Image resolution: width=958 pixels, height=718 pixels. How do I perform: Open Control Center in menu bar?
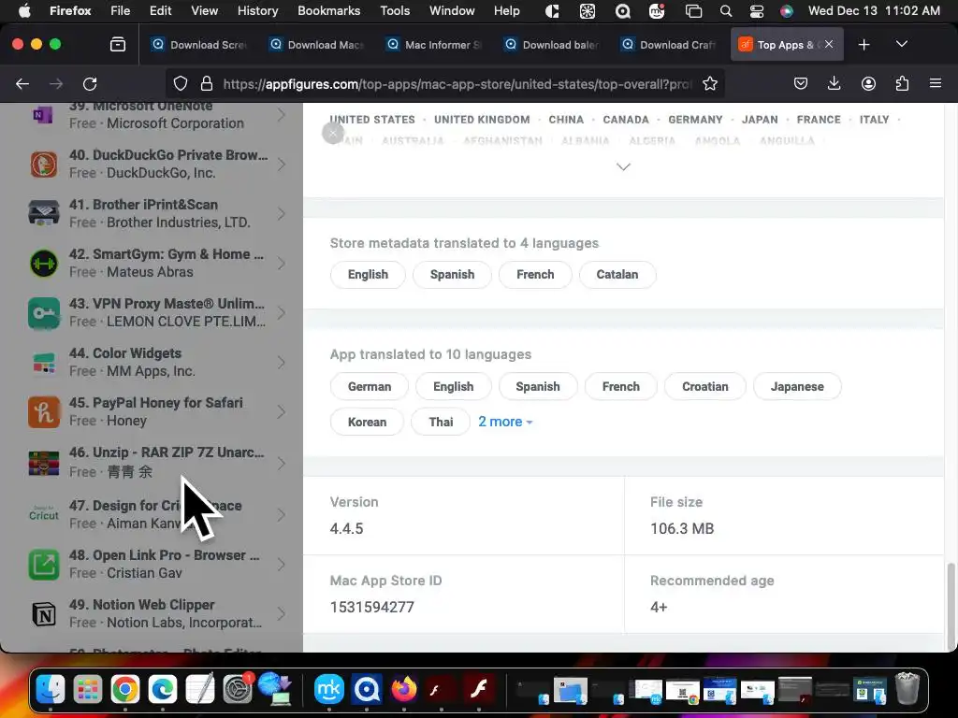point(756,11)
